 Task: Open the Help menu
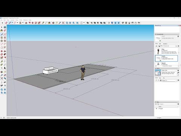tap(30, 20)
